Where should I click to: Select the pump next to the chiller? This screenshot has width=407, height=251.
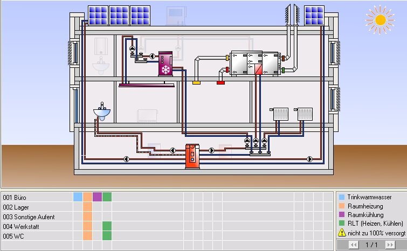coord(153,56)
